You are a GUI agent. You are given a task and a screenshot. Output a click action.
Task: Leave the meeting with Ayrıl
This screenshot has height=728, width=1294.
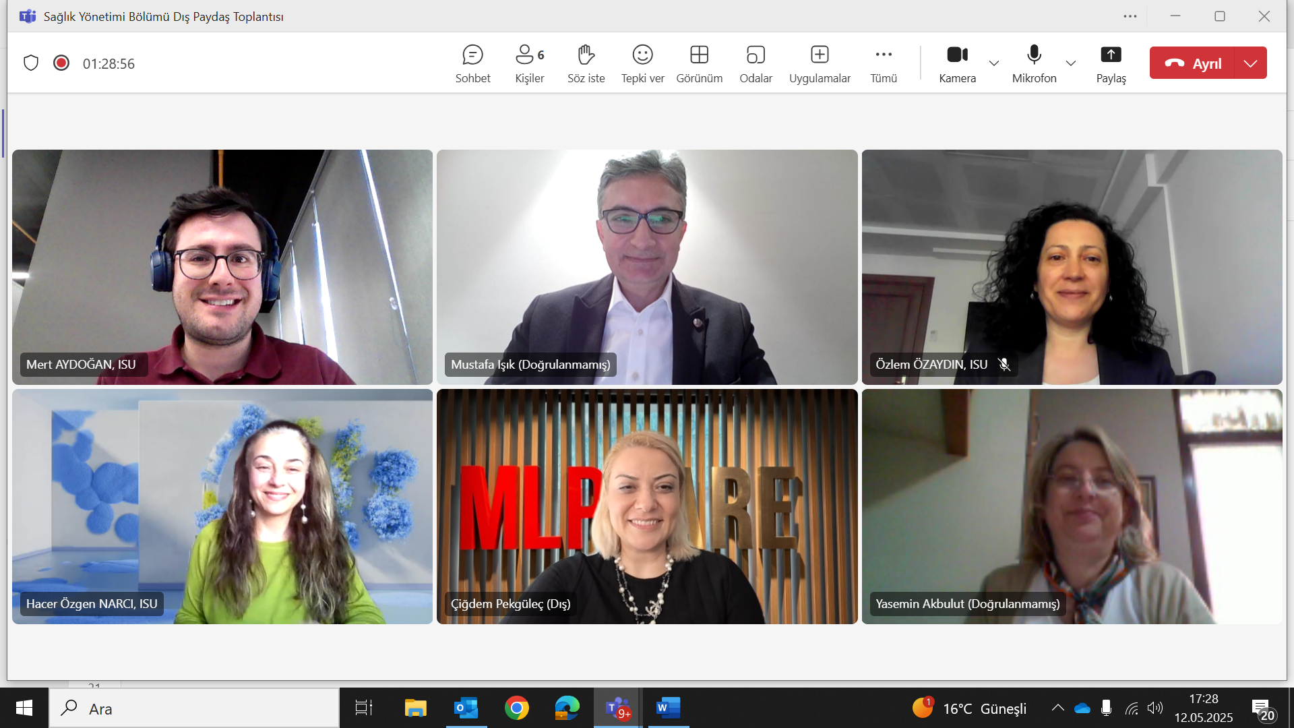1193,63
